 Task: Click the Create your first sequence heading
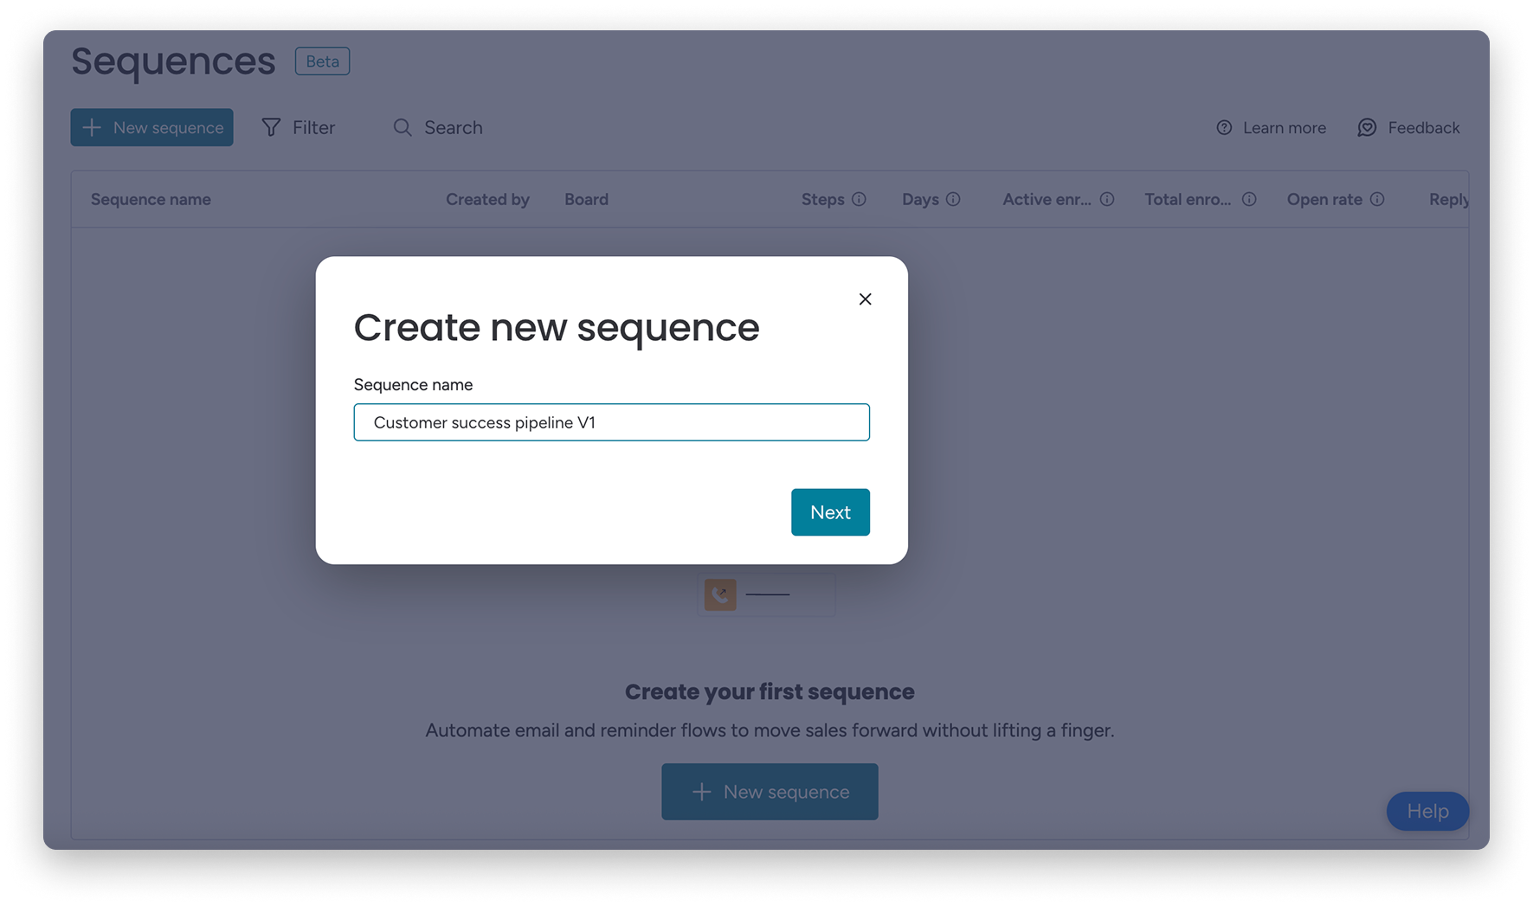tap(770, 691)
